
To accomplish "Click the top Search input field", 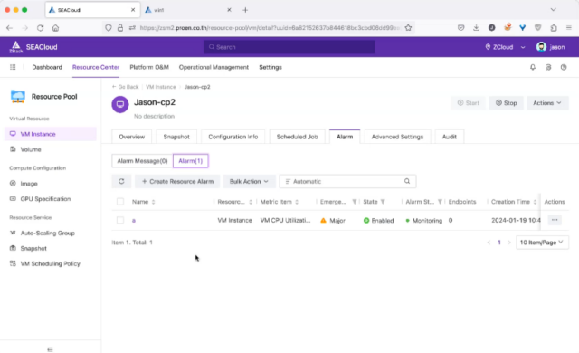I will [x=289, y=47].
